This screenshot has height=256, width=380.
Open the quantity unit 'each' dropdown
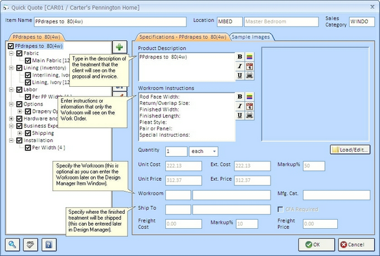[214, 152]
